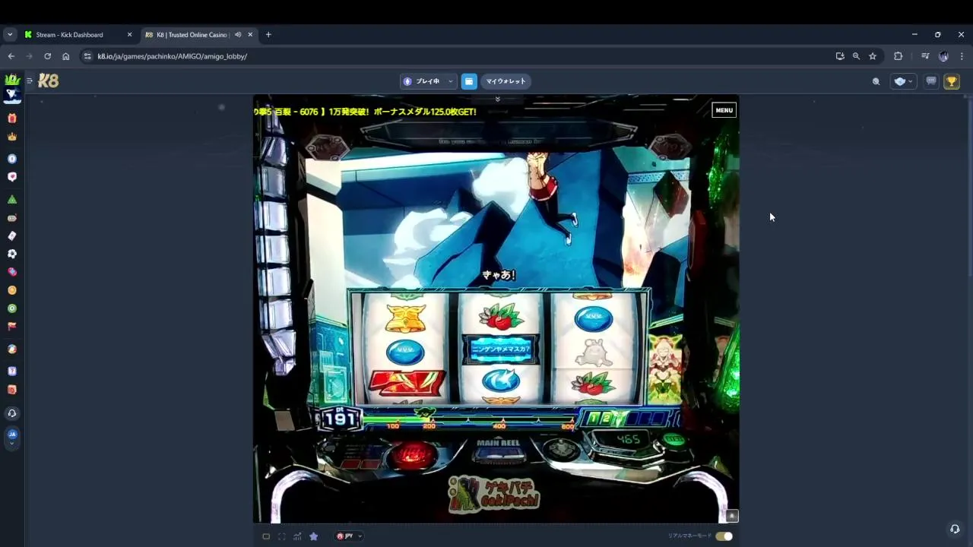
Task: Switch to the Stream - Kick Dashboard tab
Action: click(x=79, y=34)
